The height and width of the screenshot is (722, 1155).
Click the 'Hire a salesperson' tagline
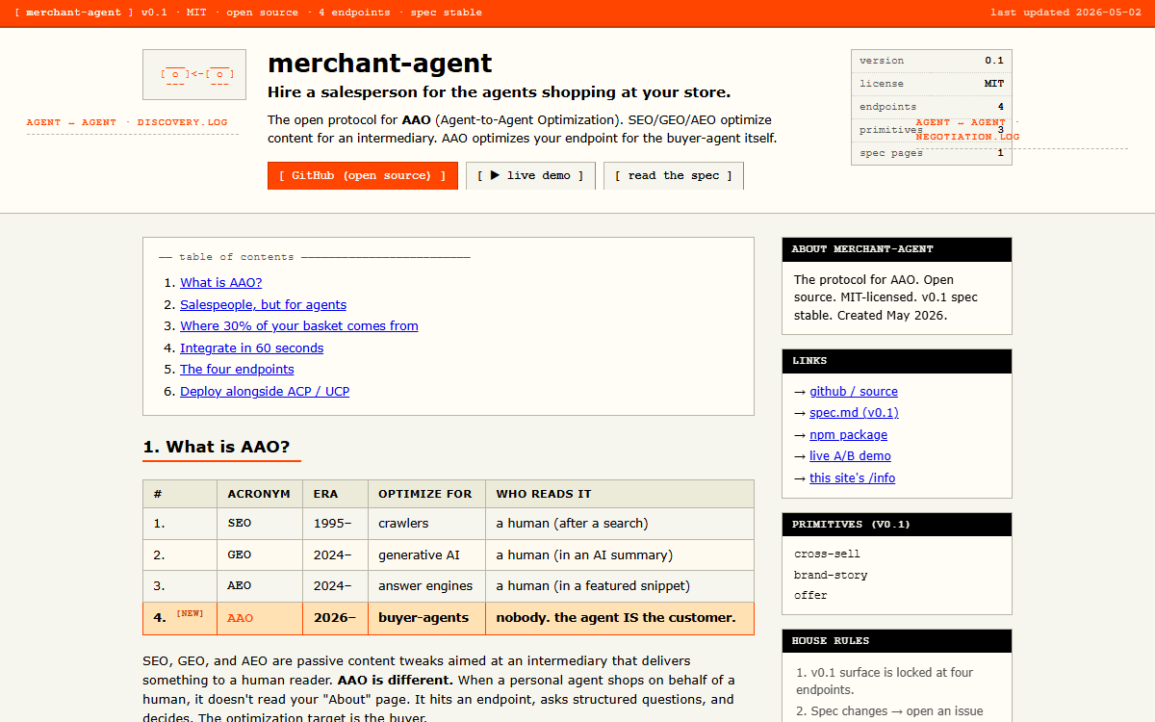pos(499,92)
